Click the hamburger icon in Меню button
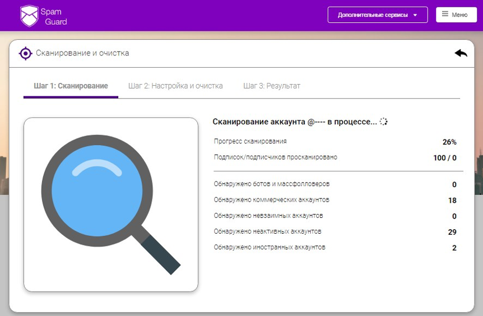This screenshot has width=483, height=316. click(445, 15)
